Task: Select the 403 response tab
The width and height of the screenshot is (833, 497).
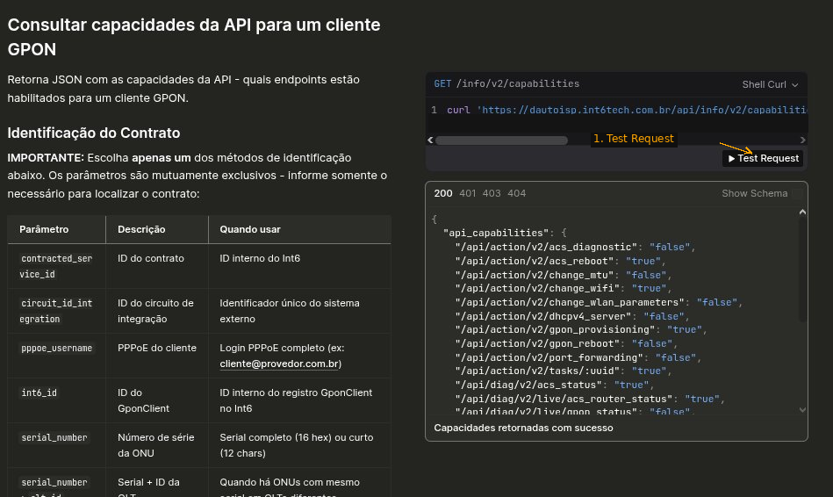Action: tap(492, 193)
